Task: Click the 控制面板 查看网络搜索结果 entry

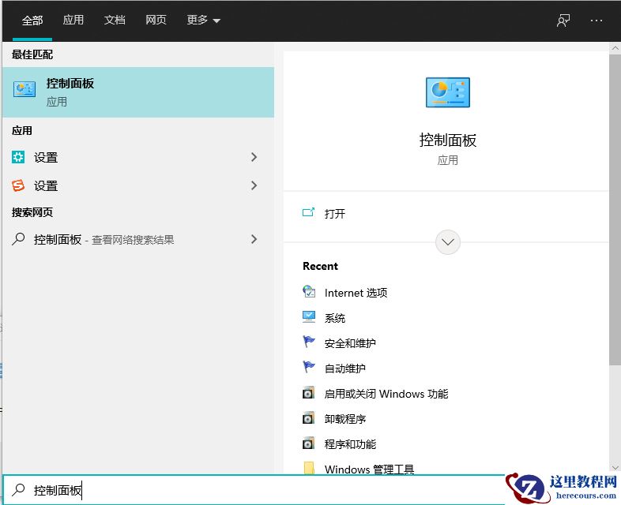Action: point(138,239)
